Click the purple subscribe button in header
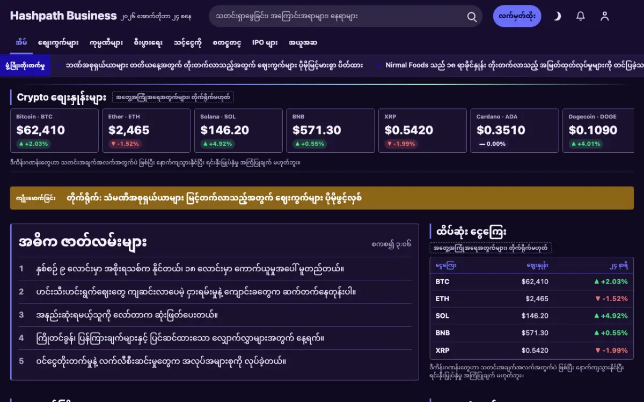 (x=517, y=16)
